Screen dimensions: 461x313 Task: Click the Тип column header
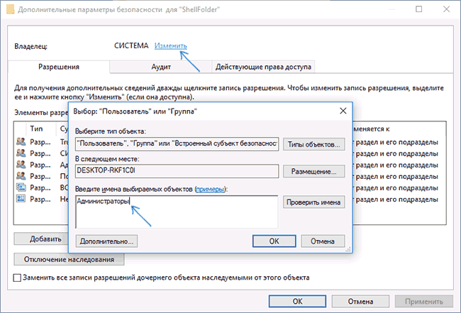tap(36, 129)
